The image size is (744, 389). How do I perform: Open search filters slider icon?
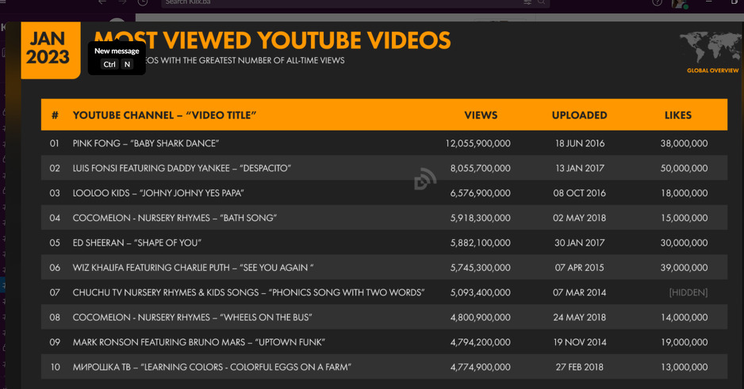click(x=527, y=2)
